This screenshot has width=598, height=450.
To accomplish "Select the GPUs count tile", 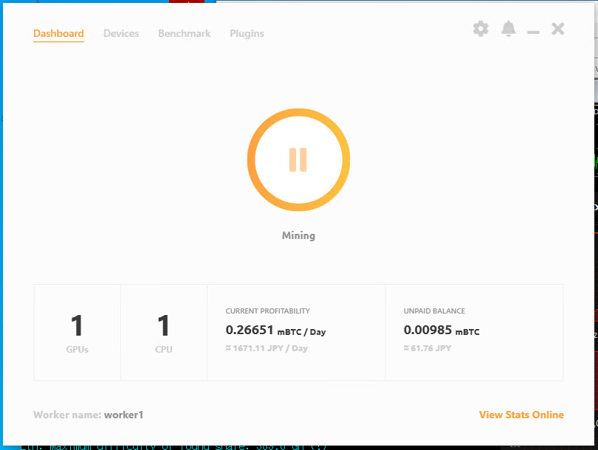I will (77, 333).
